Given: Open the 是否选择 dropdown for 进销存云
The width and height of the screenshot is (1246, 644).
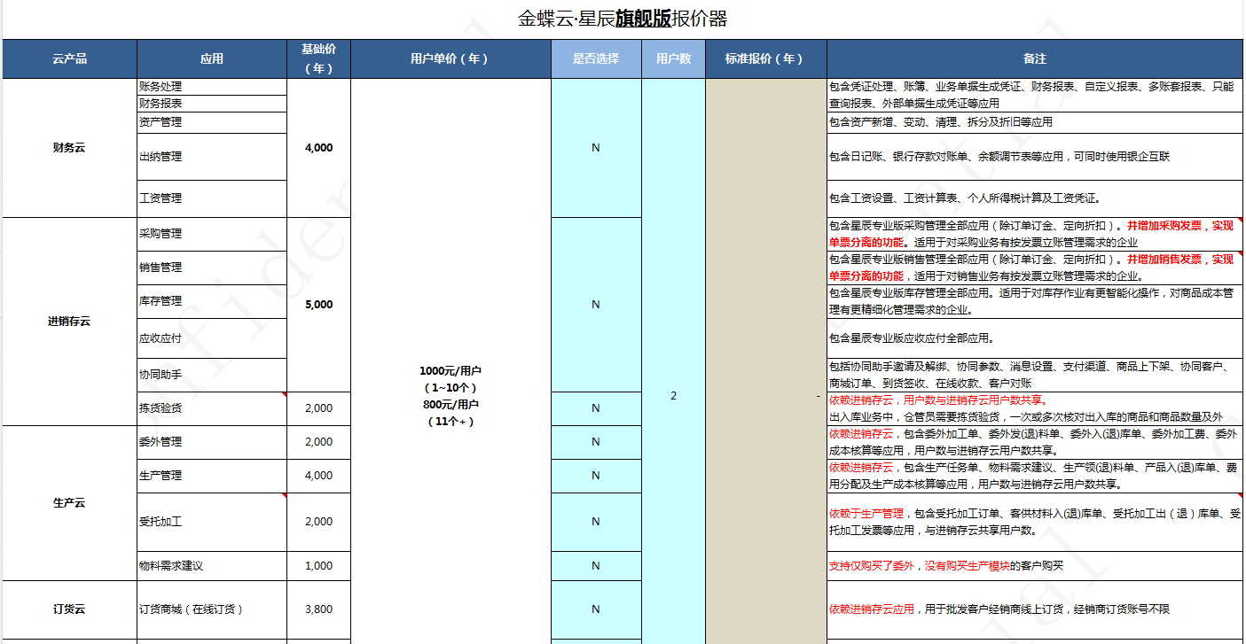Looking at the screenshot, I should click(595, 304).
